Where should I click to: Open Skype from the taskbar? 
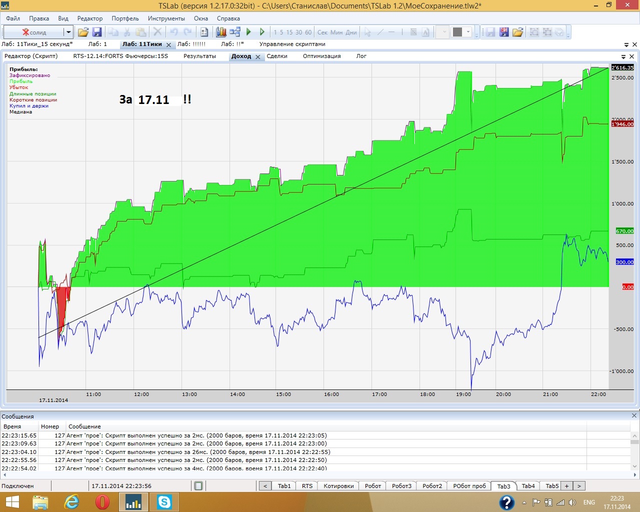pyautogui.click(x=164, y=501)
